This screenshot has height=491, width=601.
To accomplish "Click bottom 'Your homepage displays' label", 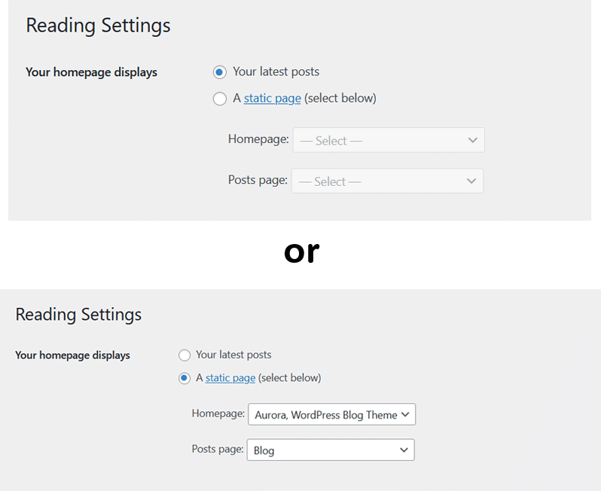I will (73, 355).
